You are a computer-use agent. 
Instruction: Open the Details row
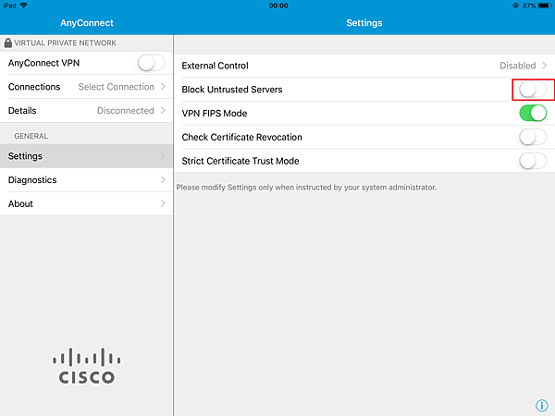coord(86,111)
